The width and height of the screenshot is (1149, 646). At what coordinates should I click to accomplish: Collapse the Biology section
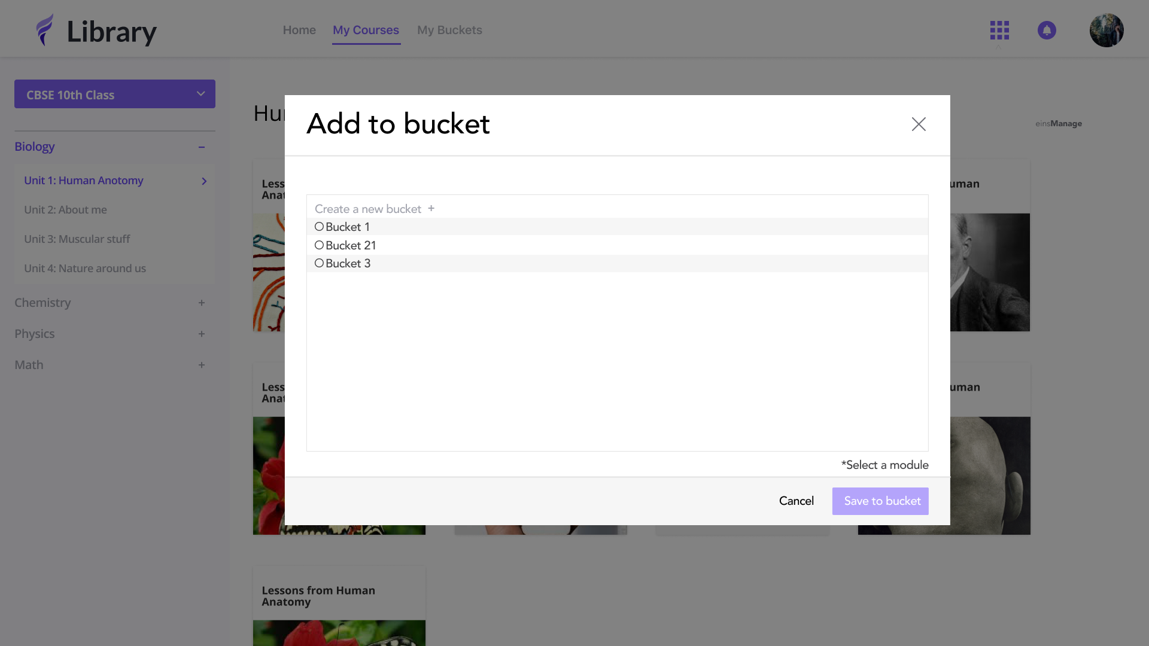(202, 147)
